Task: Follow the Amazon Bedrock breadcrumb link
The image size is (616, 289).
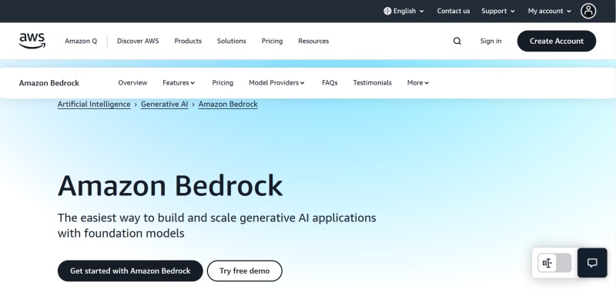Action: pos(228,105)
